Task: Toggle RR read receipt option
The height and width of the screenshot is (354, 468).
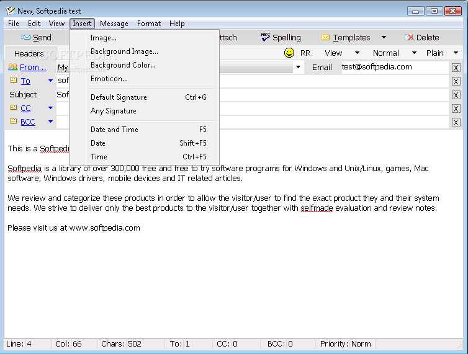Action: coord(305,53)
